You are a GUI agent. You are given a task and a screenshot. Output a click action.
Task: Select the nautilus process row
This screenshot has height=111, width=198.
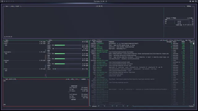(141, 47)
